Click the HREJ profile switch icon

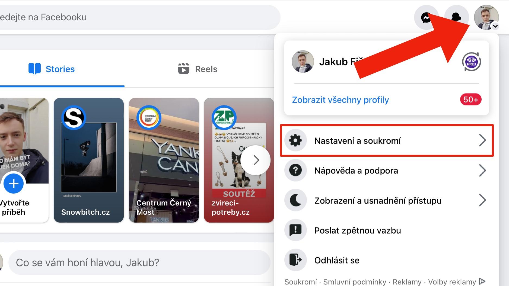pyautogui.click(x=471, y=62)
